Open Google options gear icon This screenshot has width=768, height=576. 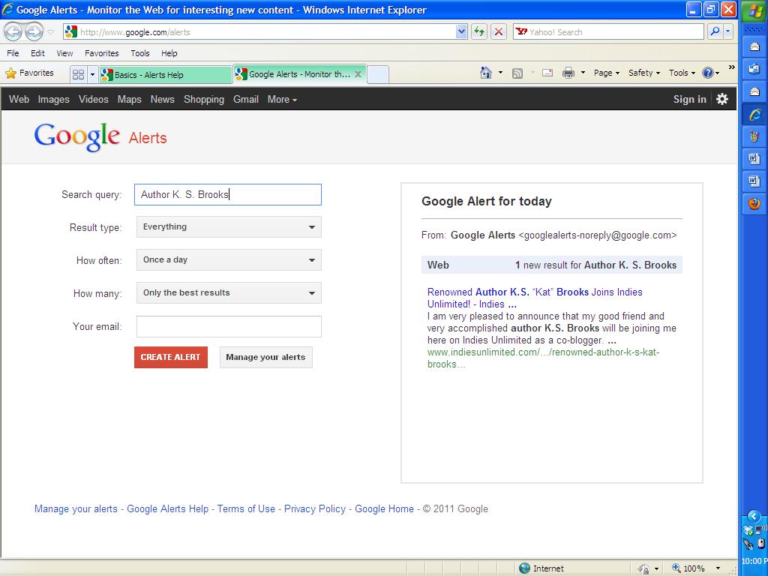[722, 100]
